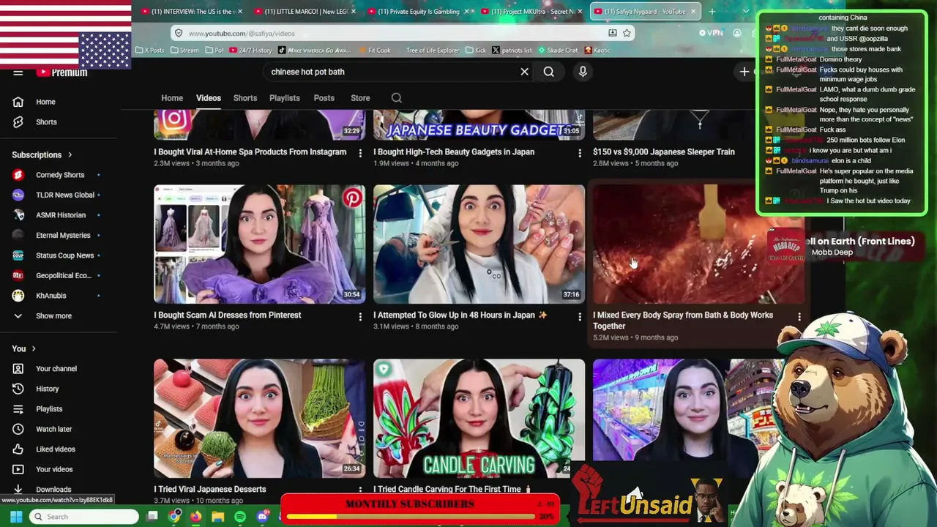
Task: Switch to the Private Equity Is Gambling tab
Action: click(417, 12)
